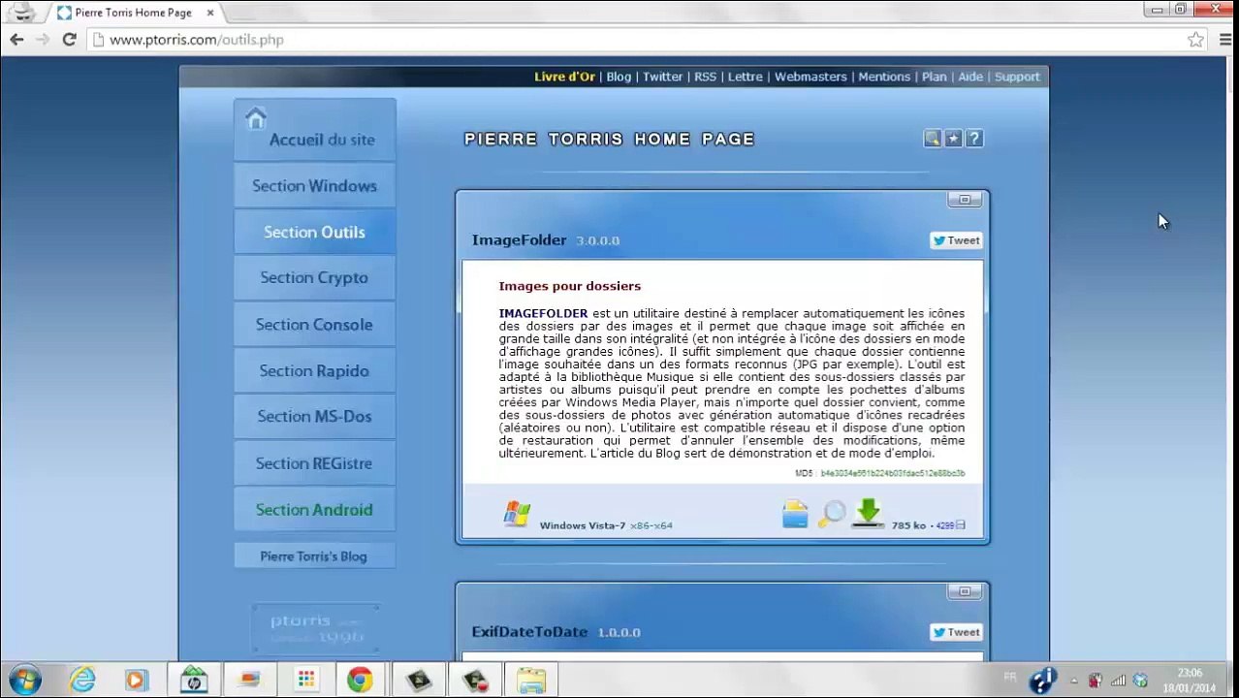This screenshot has height=698, width=1239.
Task: Open Section Rapido in the sidebar
Action: 314,371
